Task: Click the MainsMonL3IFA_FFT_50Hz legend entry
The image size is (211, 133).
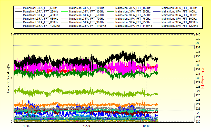Action: 40,8
